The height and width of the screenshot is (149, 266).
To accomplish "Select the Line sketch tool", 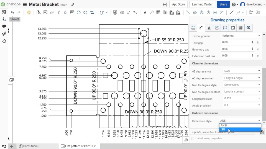I will (x=231, y=12).
